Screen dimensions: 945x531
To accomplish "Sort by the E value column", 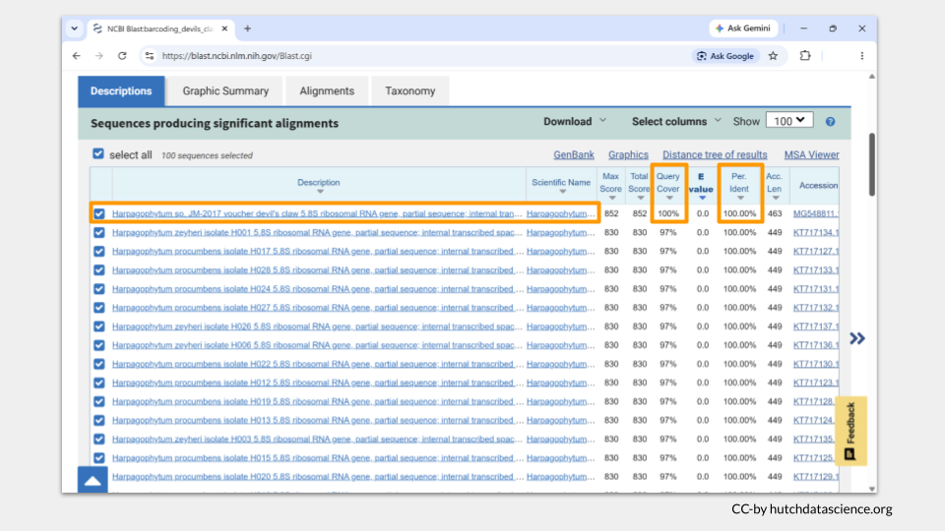I will click(701, 186).
